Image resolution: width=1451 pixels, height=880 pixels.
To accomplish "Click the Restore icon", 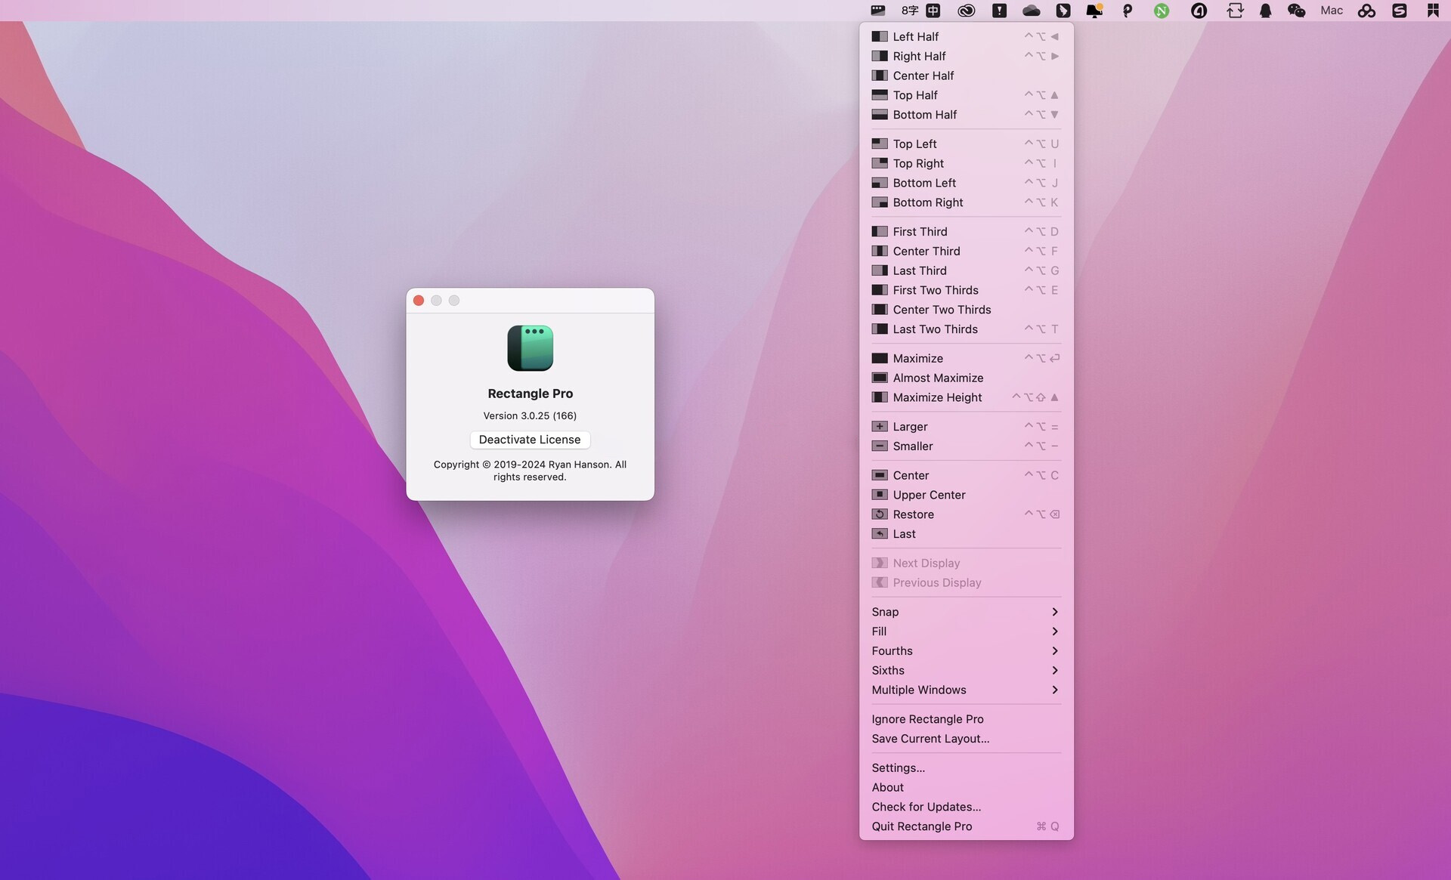I will tap(880, 514).
